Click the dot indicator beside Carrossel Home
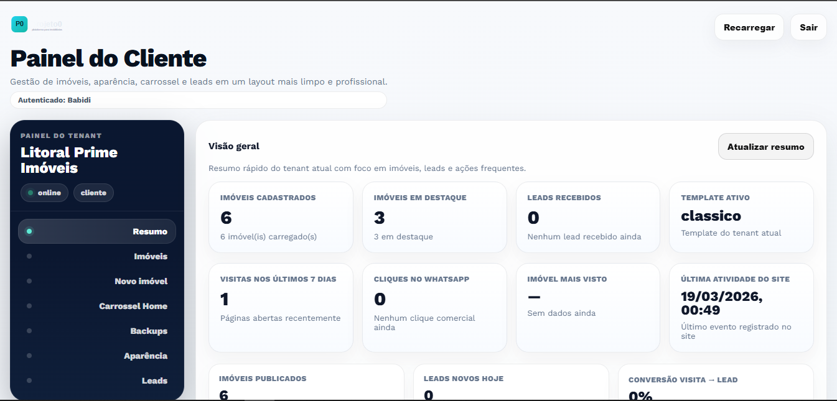 (29, 306)
